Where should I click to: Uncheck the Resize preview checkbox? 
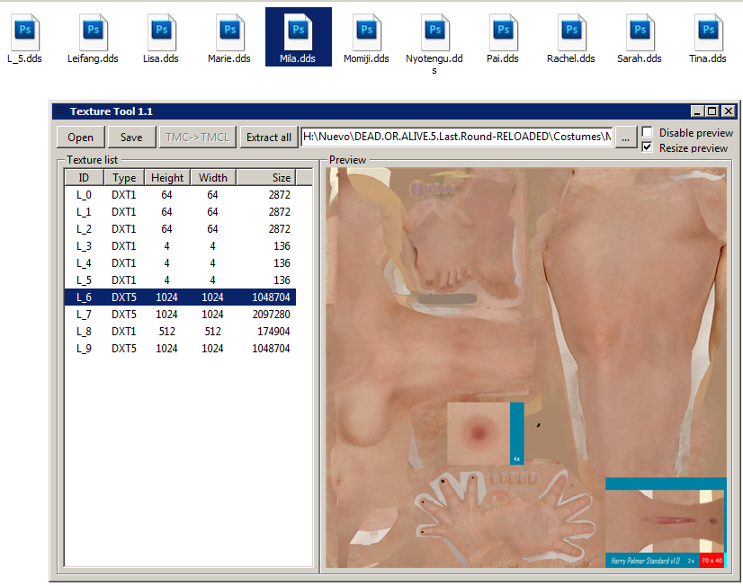tap(647, 147)
